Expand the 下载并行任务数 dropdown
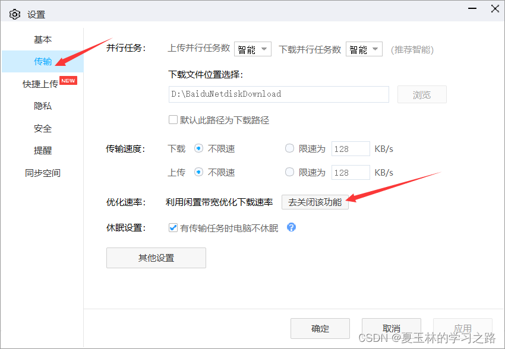The width and height of the screenshot is (505, 349). coord(364,49)
